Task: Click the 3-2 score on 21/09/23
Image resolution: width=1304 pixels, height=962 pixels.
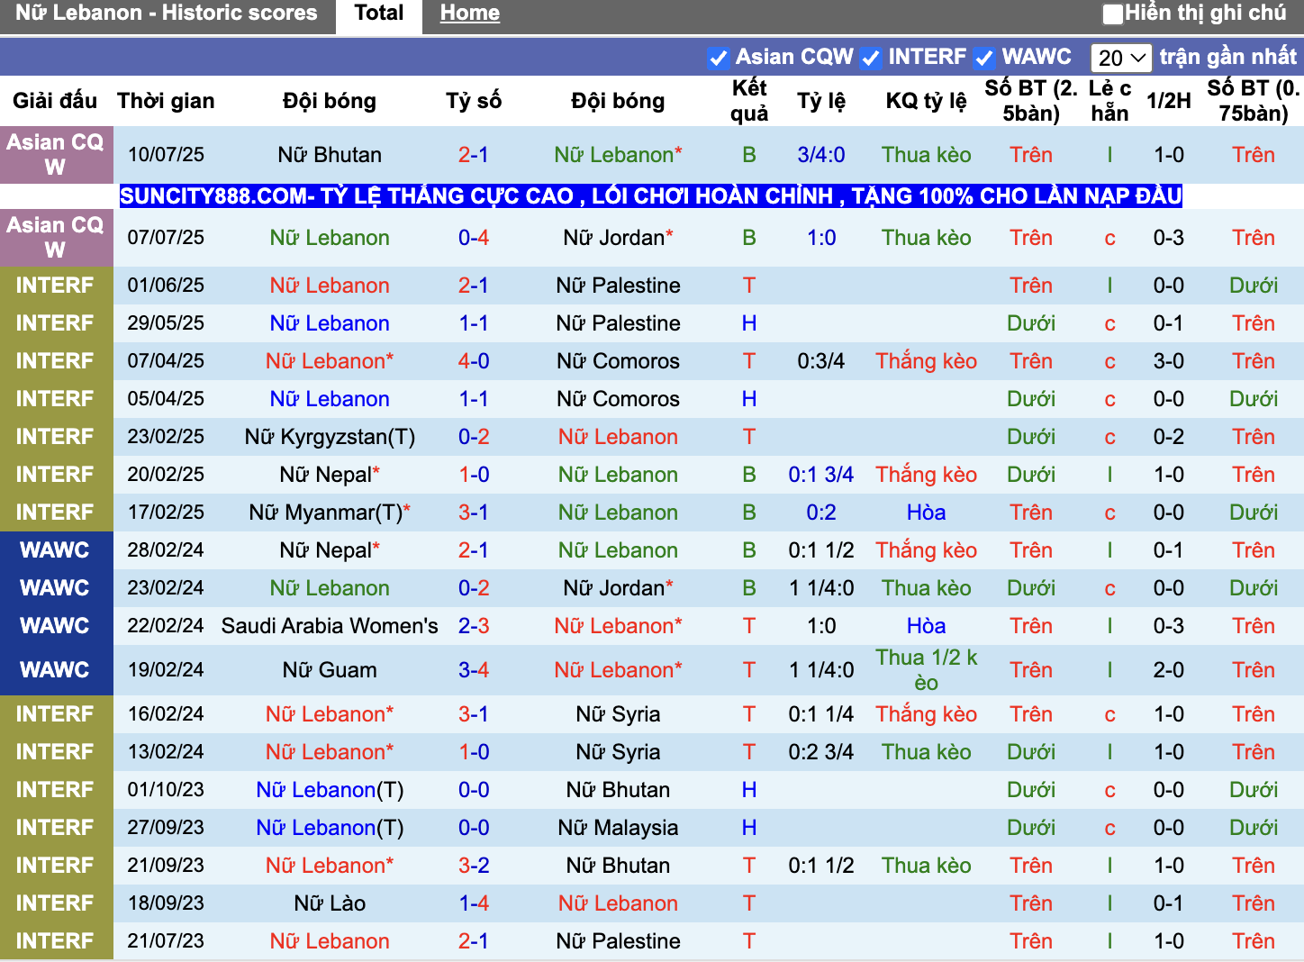Action: pyautogui.click(x=474, y=866)
